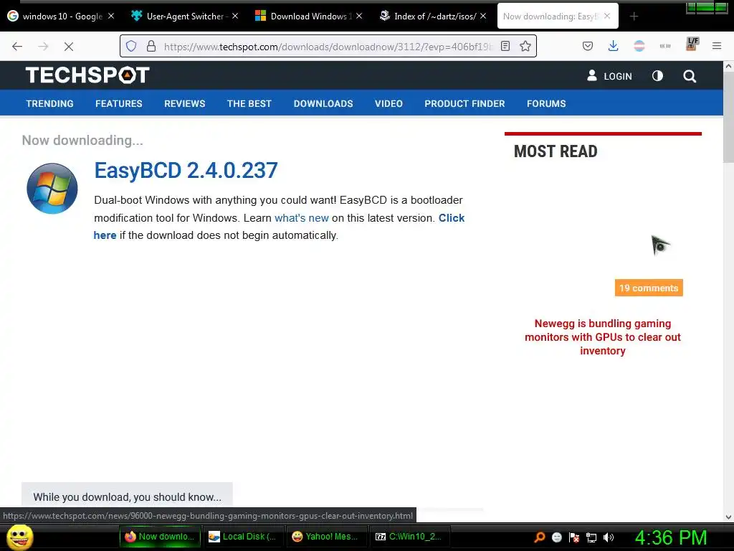Open the shield tracking protection icon

(x=131, y=46)
